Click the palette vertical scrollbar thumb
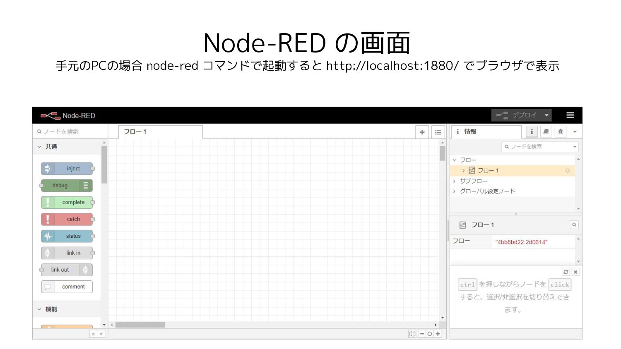621x349 pixels. click(104, 165)
